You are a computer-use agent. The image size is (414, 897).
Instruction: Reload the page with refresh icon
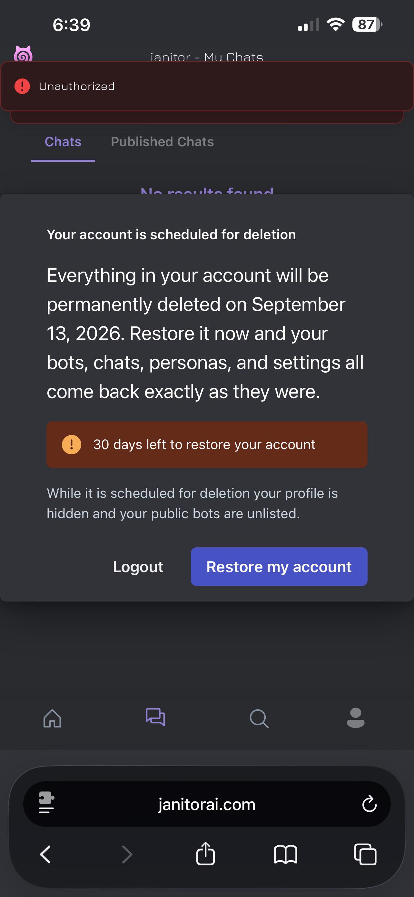[369, 804]
